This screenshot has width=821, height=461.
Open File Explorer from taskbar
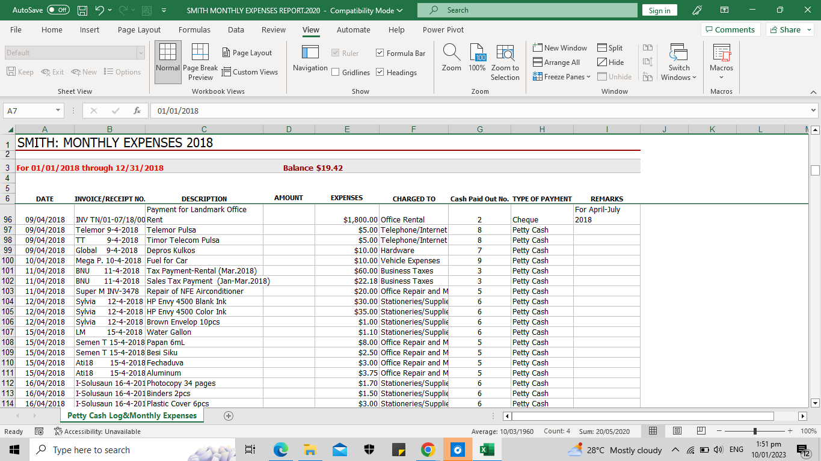coord(310,450)
